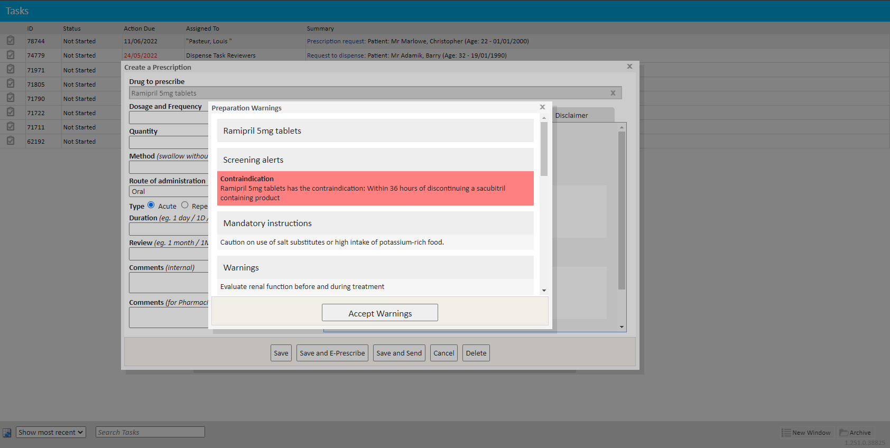The height and width of the screenshot is (448, 890).
Task: Select the Repeat prescription type
Action: point(185,206)
